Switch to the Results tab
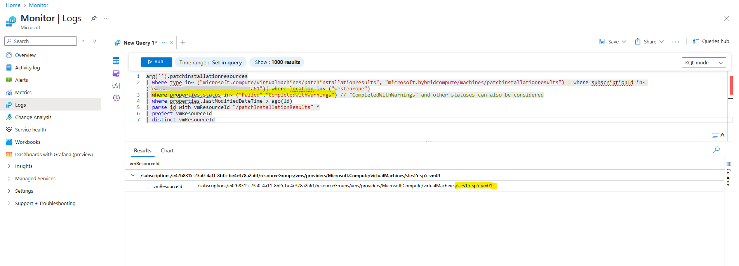Viewport: 739px width, 266px height. click(143, 150)
